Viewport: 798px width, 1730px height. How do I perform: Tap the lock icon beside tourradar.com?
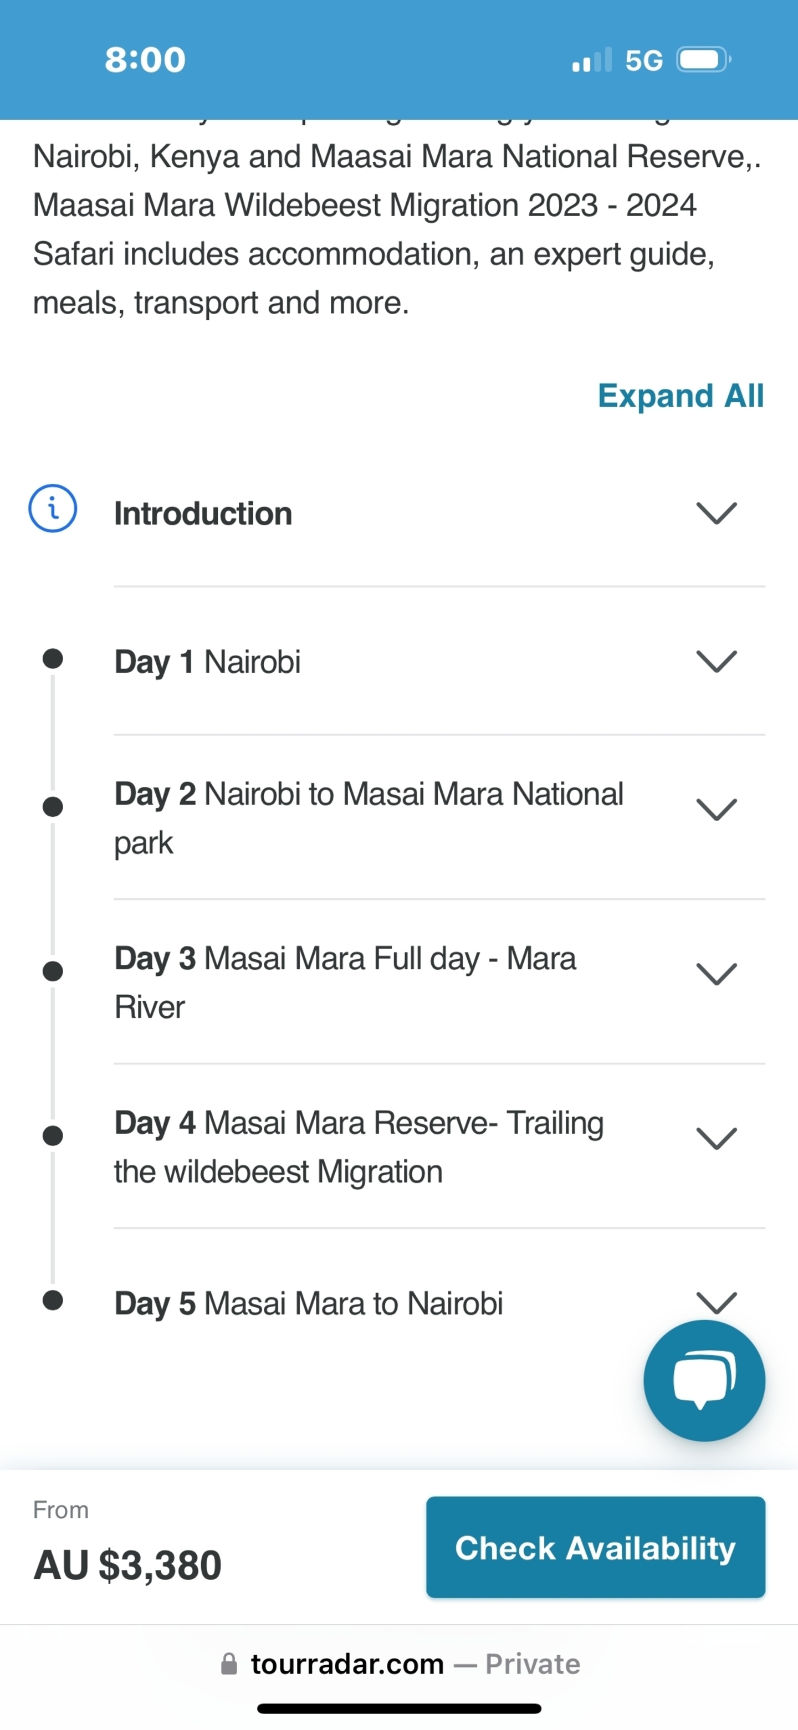coord(229,1664)
